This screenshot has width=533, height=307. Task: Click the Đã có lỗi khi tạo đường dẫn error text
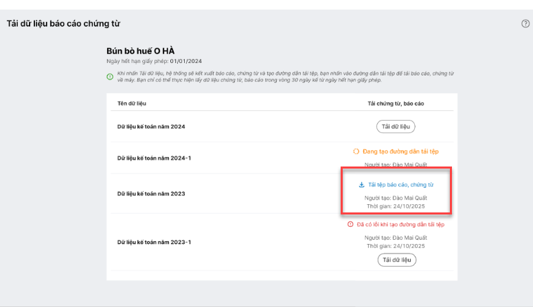click(x=401, y=224)
